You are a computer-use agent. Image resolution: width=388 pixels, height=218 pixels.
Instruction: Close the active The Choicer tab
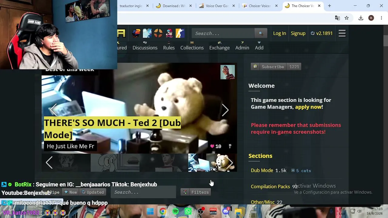319,6
